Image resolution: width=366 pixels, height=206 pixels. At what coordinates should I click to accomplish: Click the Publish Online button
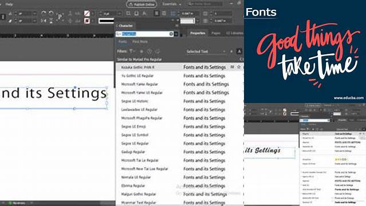[141, 4]
